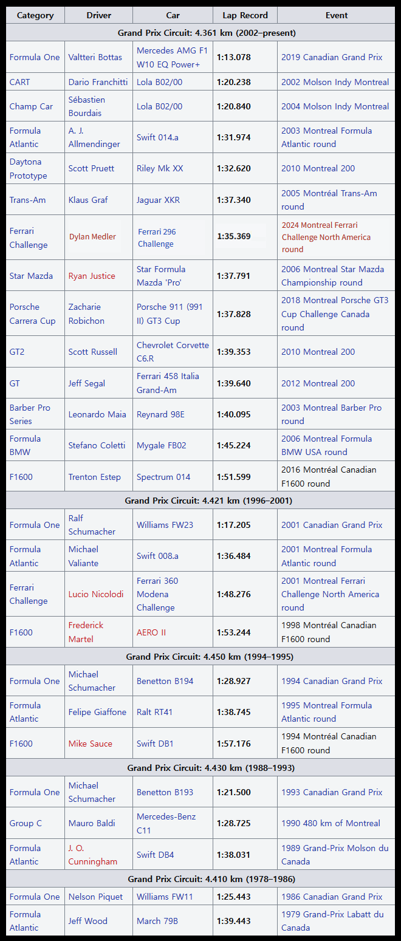Open the A. J. Allmendinger link
This screenshot has height=941, width=401.
click(94, 137)
